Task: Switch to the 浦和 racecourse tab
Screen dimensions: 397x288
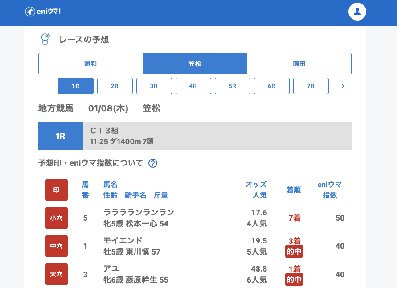Action: click(90, 64)
